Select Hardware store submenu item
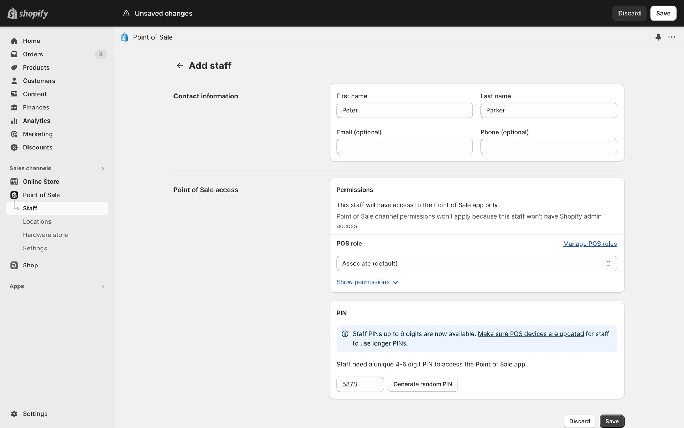684x428 pixels. click(x=45, y=235)
